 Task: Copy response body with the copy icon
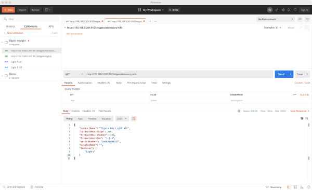[x=302, y=118]
